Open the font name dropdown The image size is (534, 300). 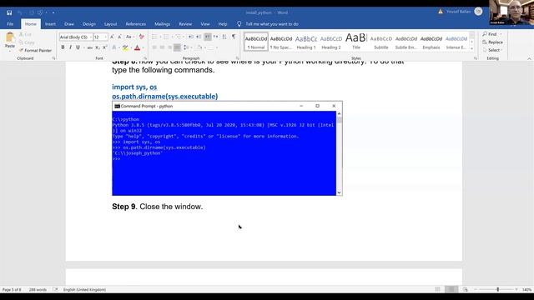(91, 37)
